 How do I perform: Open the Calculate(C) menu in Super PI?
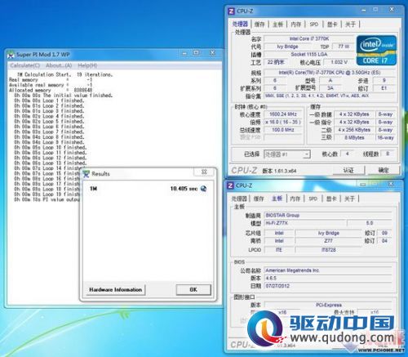(24, 65)
